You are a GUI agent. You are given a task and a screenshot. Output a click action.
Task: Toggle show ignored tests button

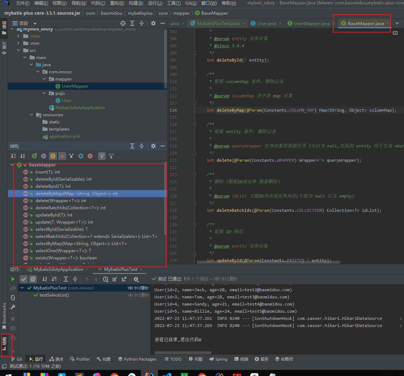coord(33,279)
